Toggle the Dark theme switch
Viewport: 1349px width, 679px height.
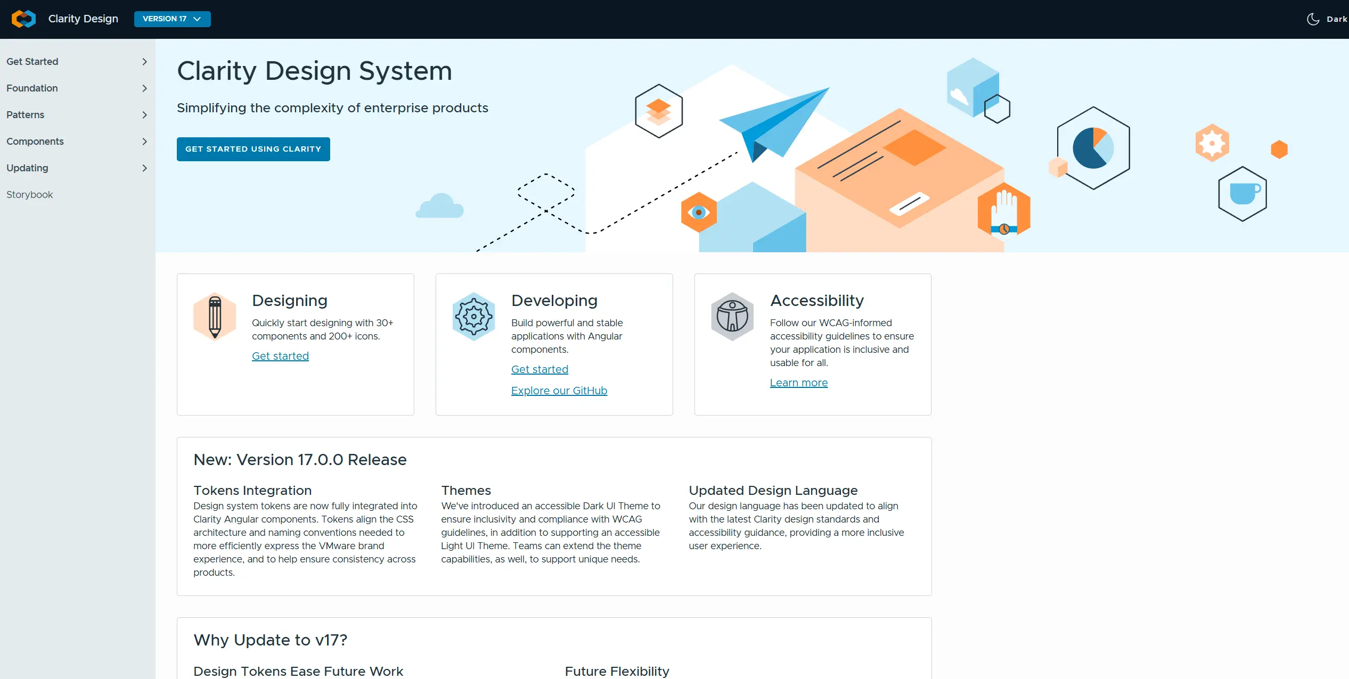(x=1327, y=19)
